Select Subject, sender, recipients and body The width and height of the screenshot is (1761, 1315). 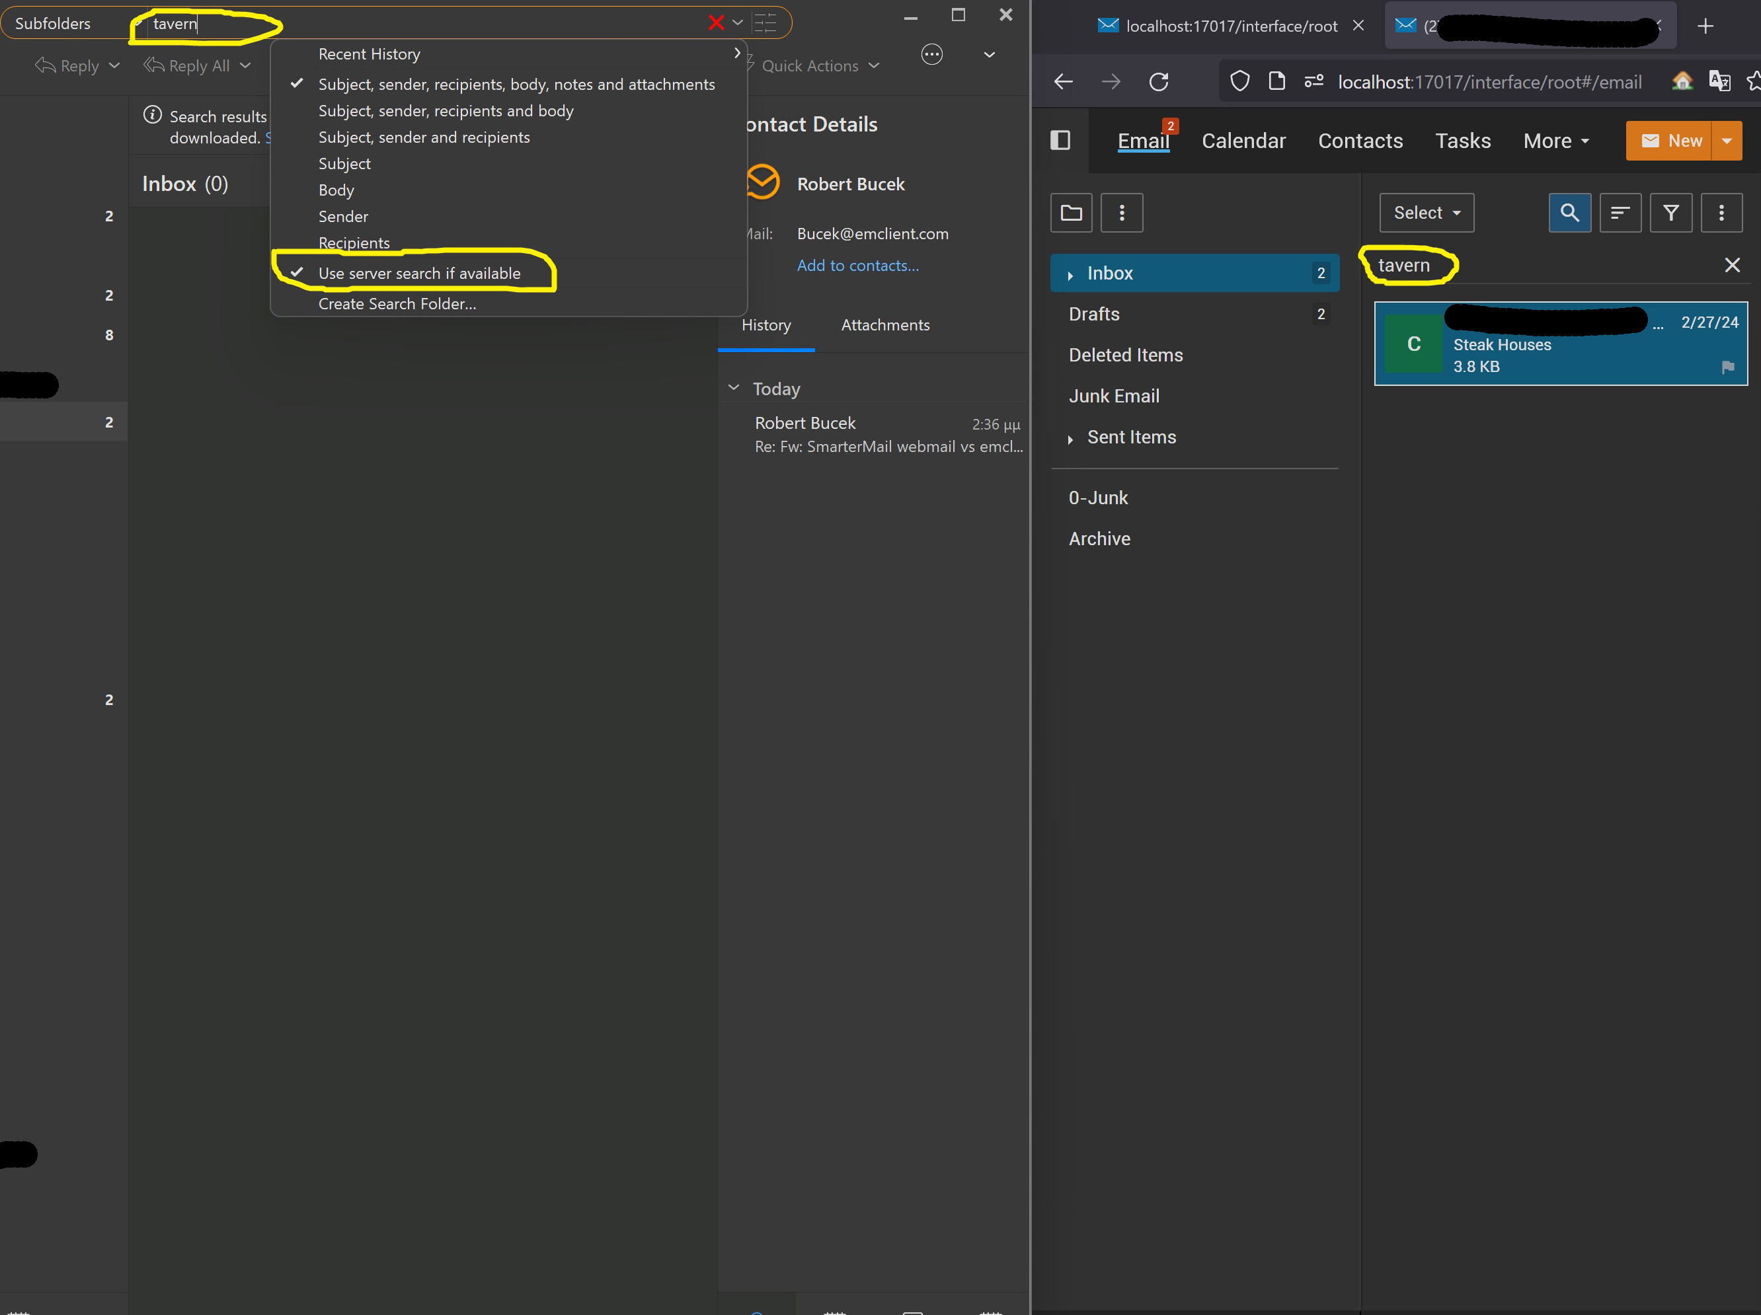click(x=445, y=110)
